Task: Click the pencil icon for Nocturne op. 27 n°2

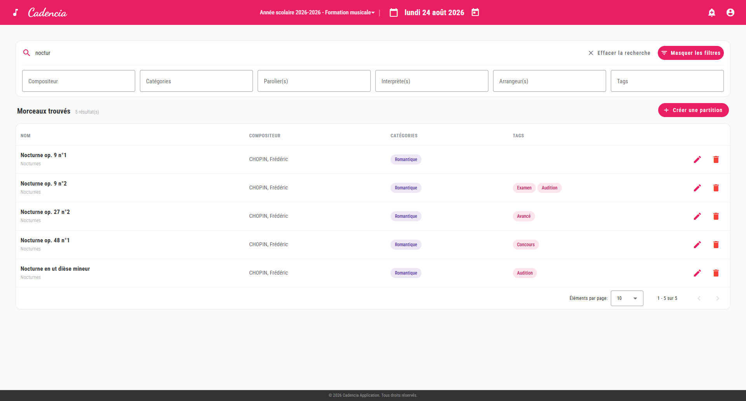Action: point(697,216)
